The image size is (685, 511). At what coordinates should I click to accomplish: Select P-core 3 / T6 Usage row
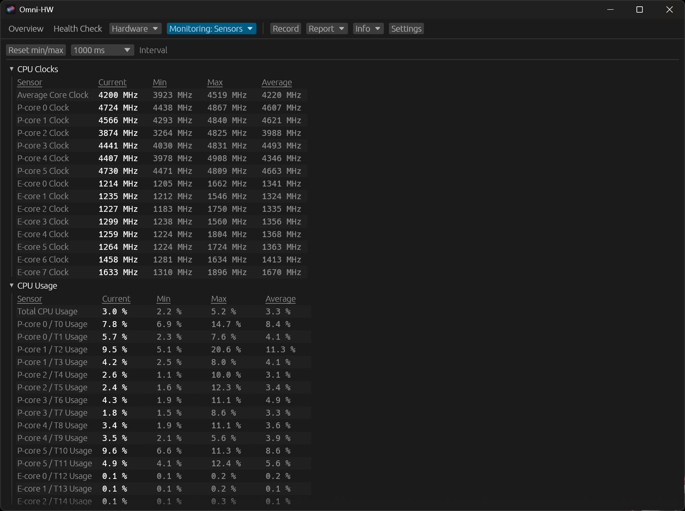coord(163,400)
